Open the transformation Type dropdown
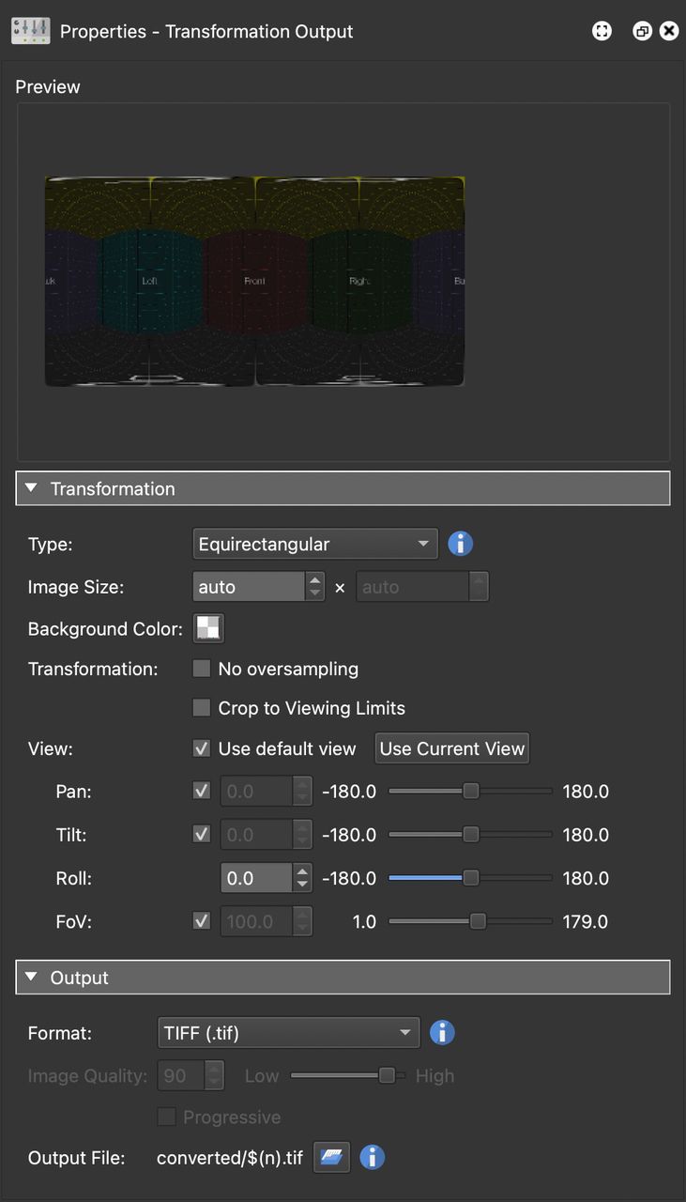The width and height of the screenshot is (686, 1202). tap(314, 543)
